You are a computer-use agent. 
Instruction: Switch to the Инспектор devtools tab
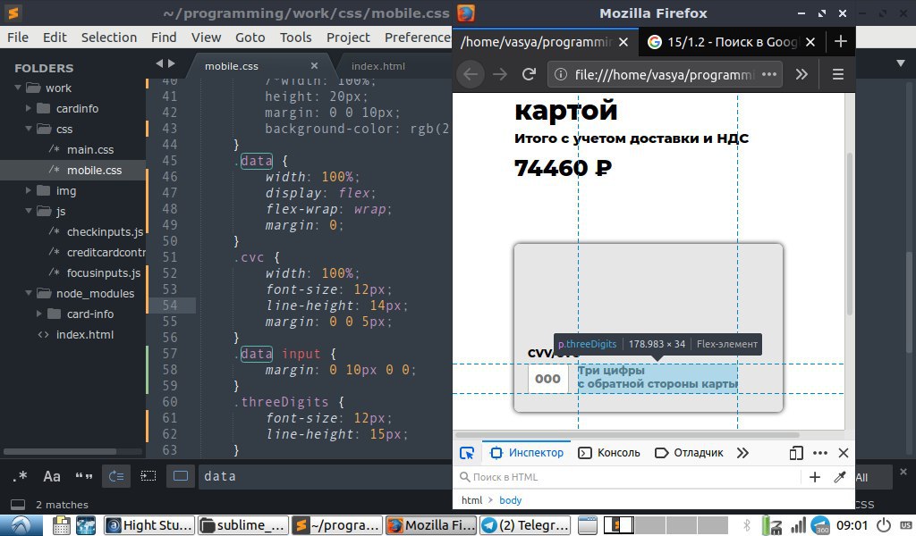pos(526,453)
